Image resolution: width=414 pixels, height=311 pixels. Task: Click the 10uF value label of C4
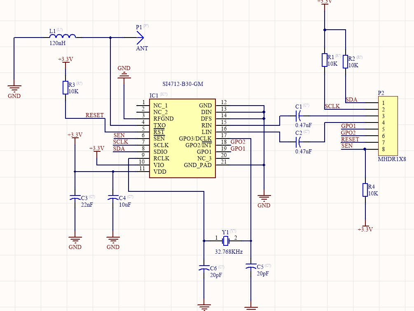tap(124, 204)
